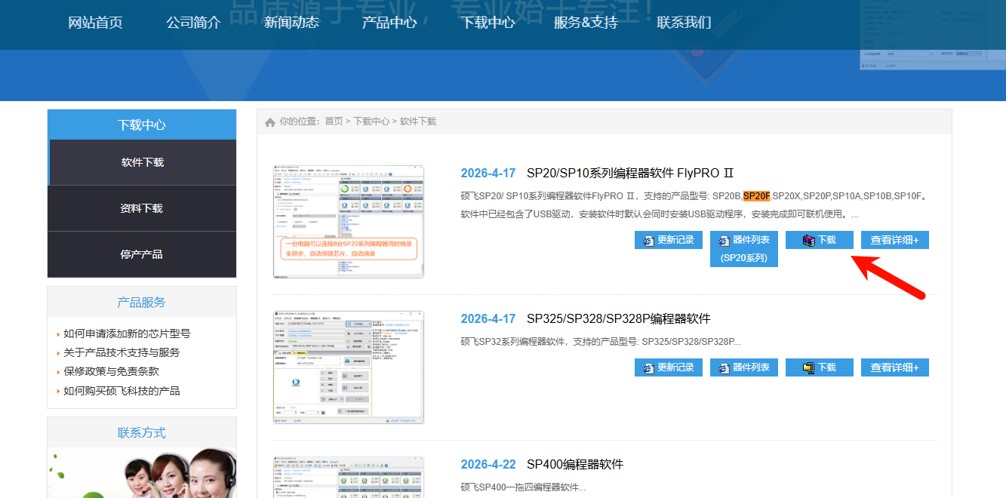This screenshot has height=498, width=1006.
Task: Click 更新记录 button for SP325/SP328
Action: (x=669, y=367)
